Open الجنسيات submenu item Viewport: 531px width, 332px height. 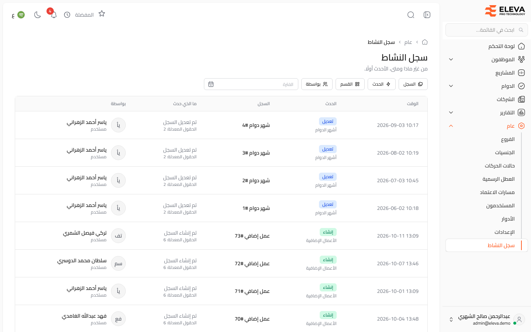click(505, 152)
